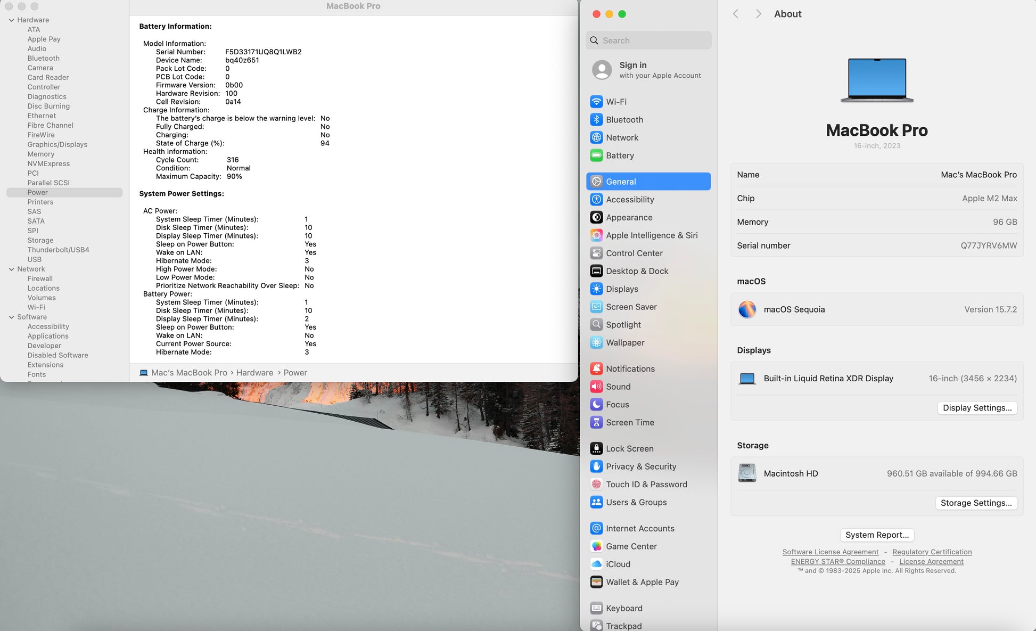Open Touch ID & Password icon

[596, 485]
